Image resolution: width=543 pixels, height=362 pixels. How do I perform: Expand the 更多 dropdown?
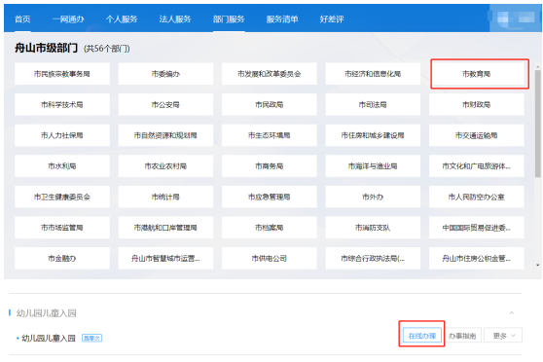click(x=503, y=336)
